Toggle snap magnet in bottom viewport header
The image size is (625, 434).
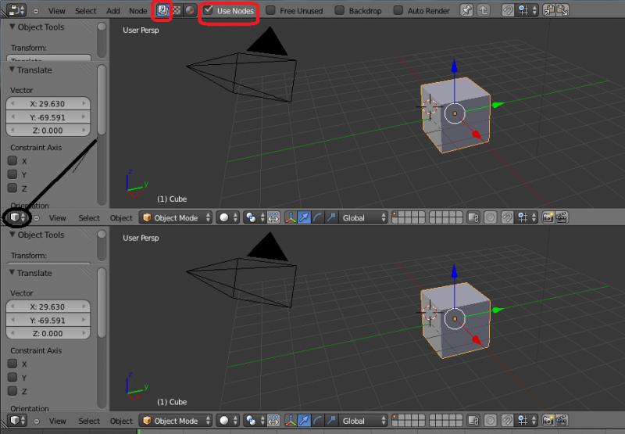click(x=507, y=421)
